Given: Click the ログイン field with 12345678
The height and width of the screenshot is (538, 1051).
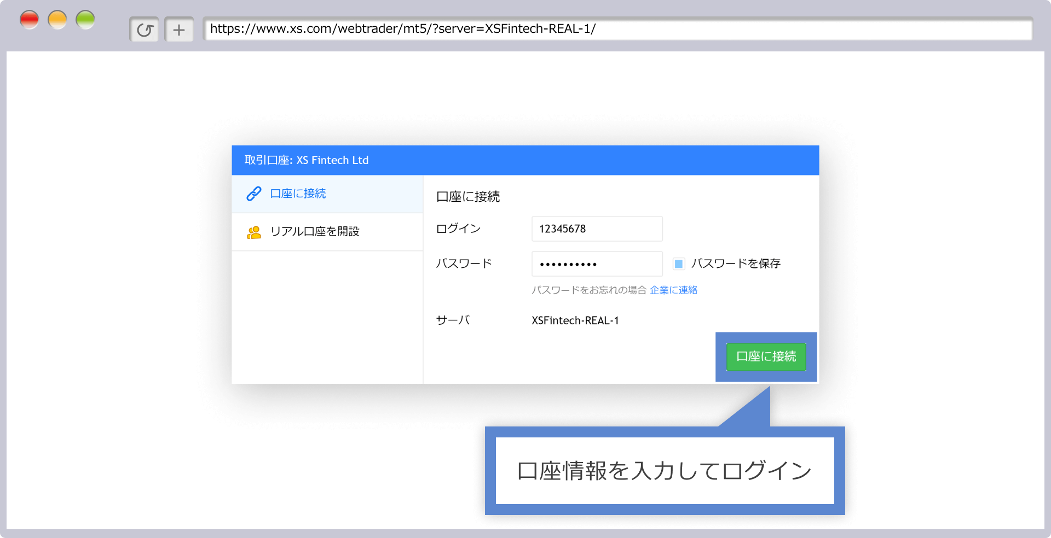Looking at the screenshot, I should (x=597, y=229).
